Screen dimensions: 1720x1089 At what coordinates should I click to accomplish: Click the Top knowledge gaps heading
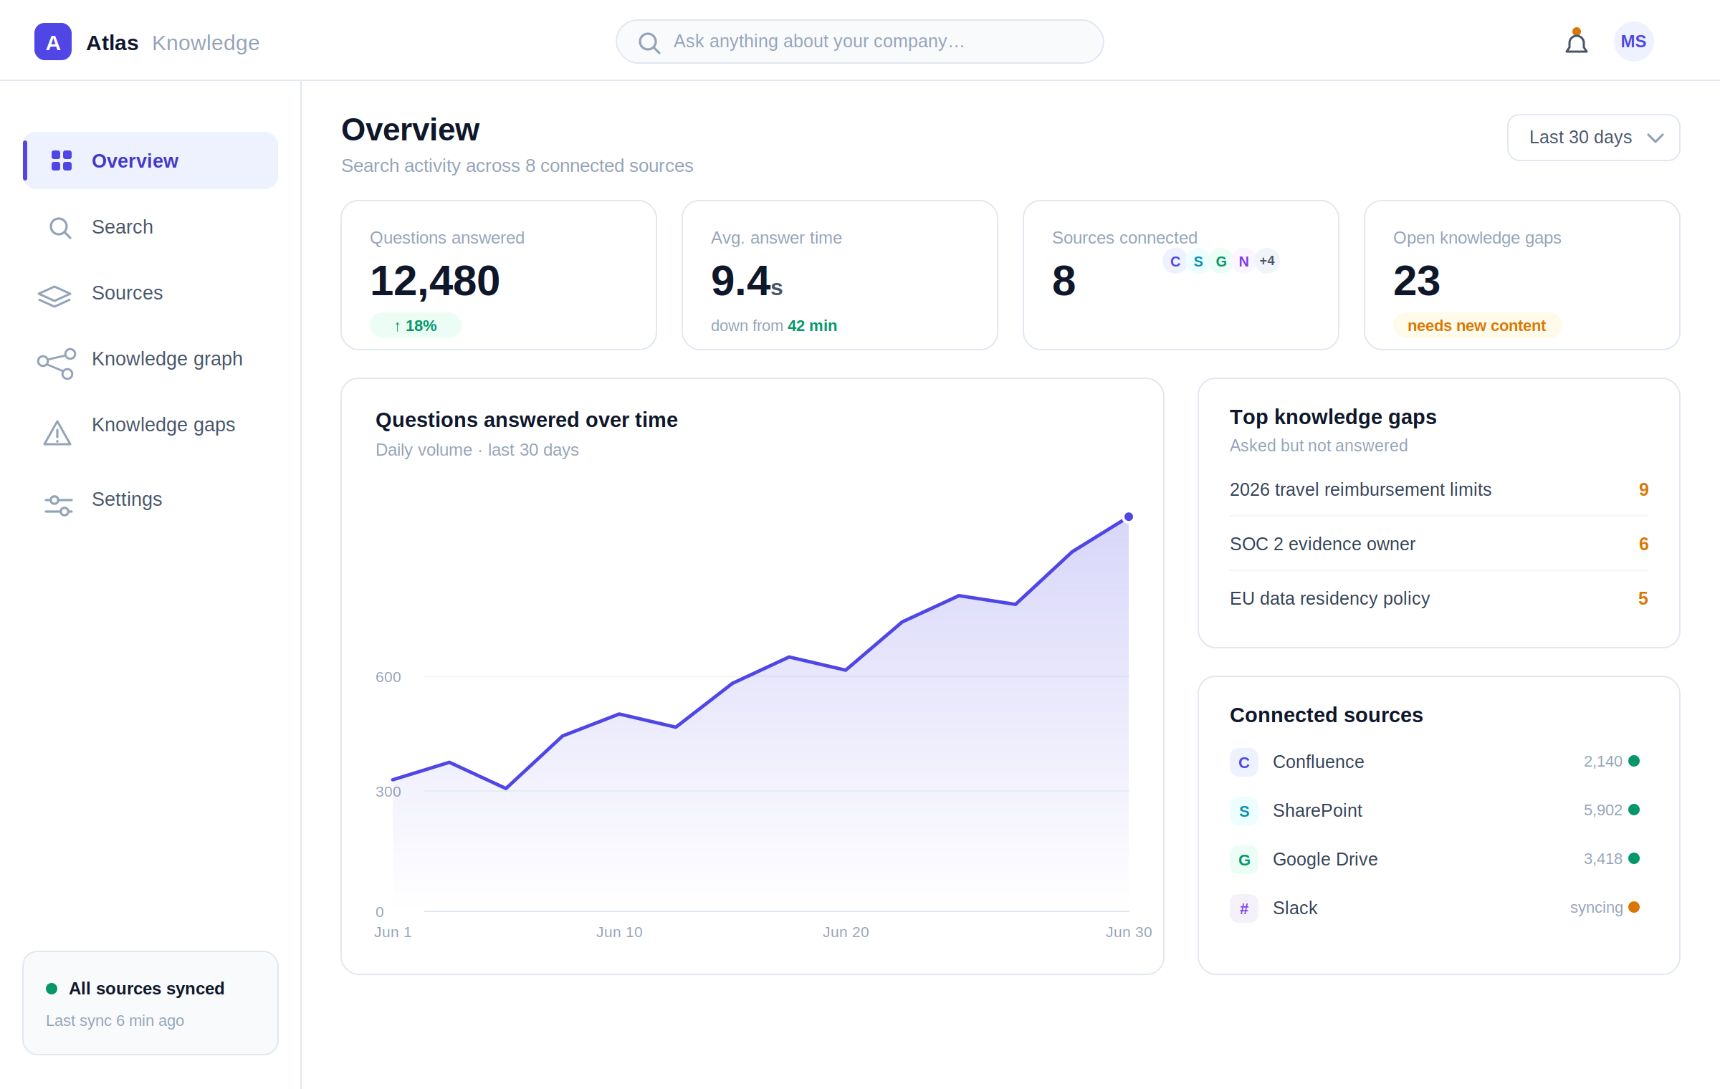[1333, 417]
